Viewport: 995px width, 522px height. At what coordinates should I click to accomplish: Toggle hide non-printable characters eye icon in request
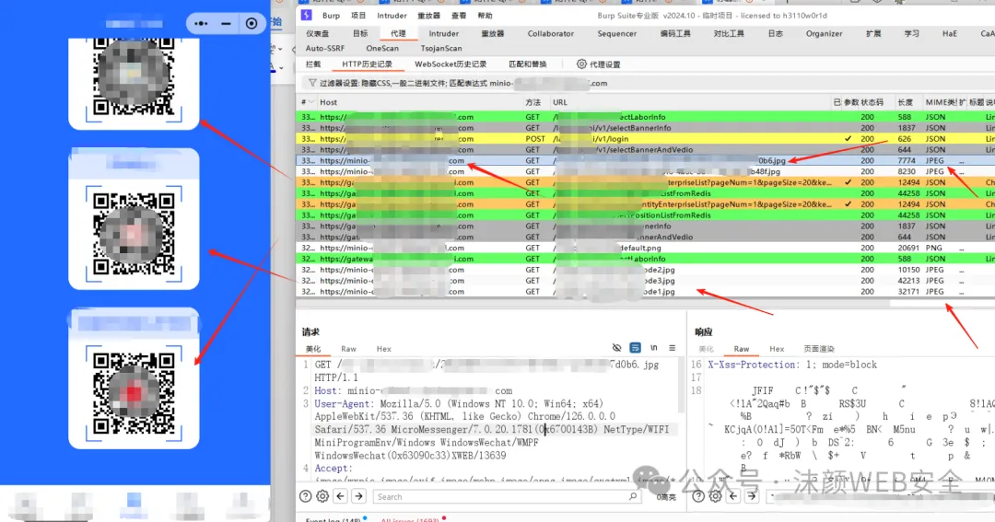pyautogui.click(x=616, y=348)
